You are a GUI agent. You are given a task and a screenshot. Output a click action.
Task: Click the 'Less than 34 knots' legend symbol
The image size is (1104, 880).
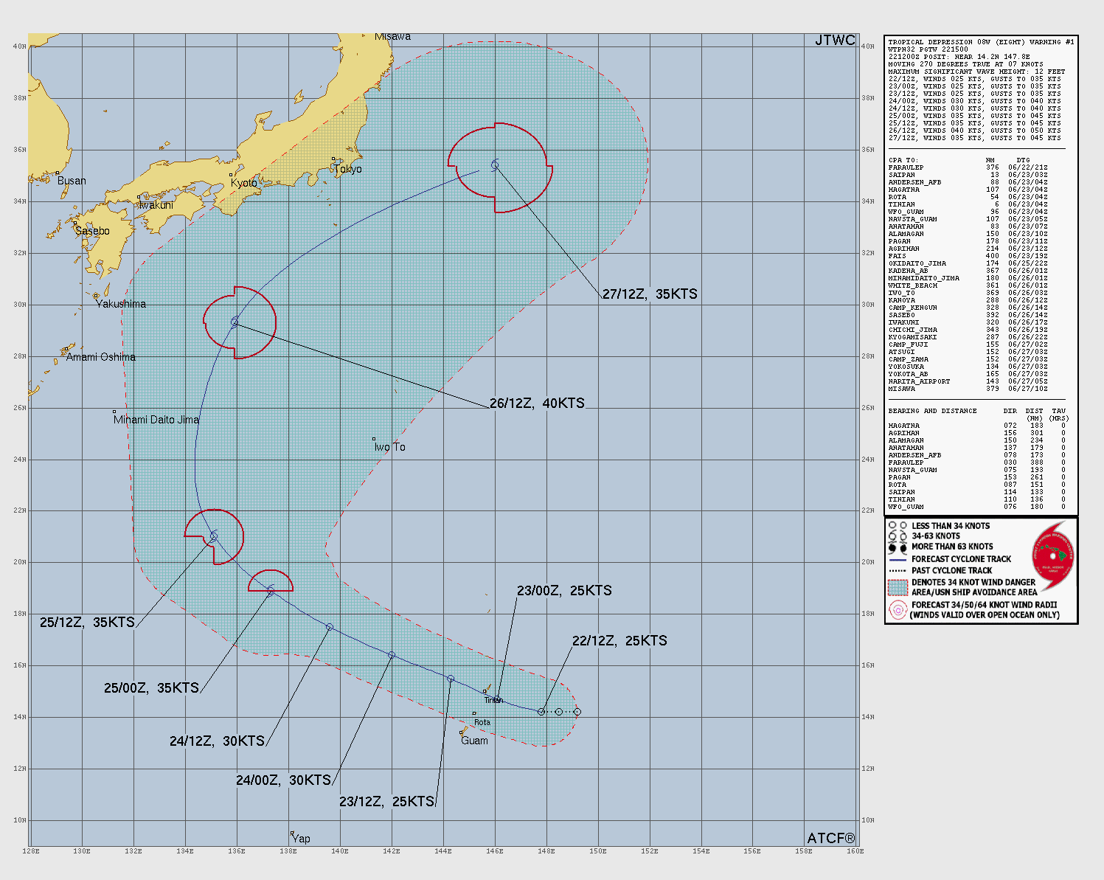pyautogui.click(x=898, y=526)
